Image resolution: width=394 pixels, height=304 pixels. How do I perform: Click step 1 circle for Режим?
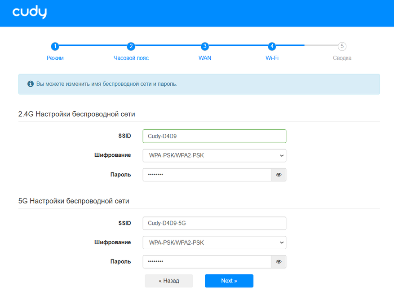(55, 46)
